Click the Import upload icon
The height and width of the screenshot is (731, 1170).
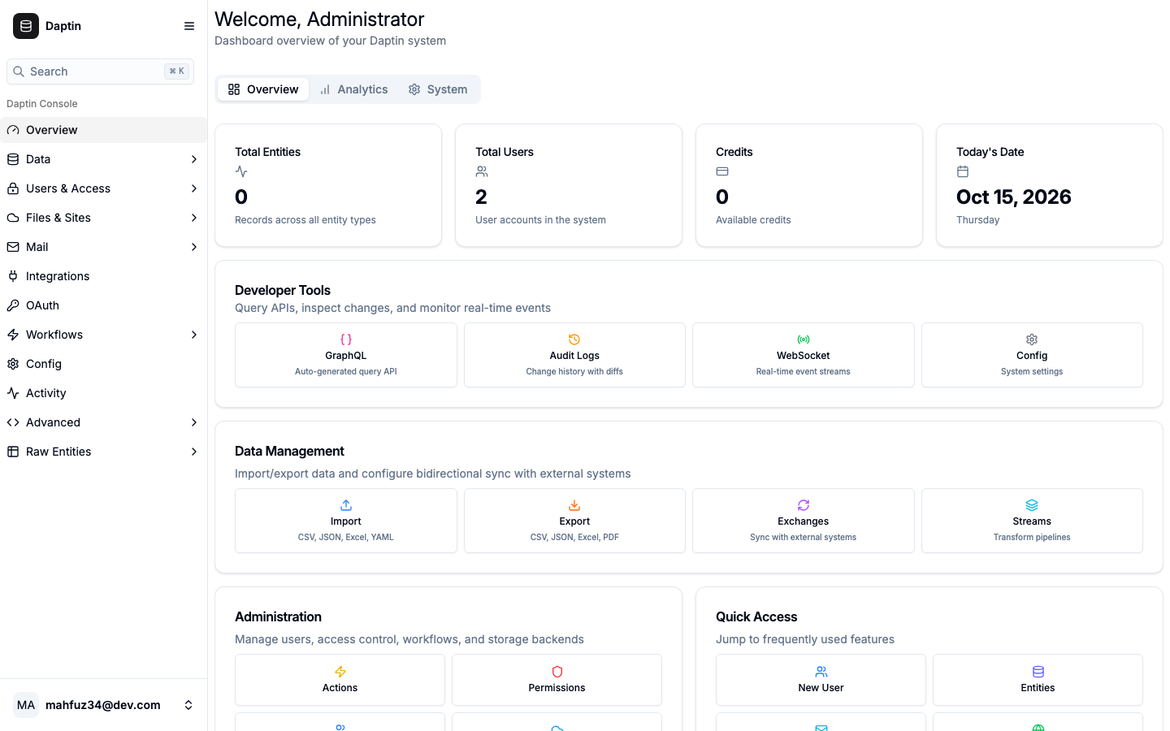pos(346,505)
